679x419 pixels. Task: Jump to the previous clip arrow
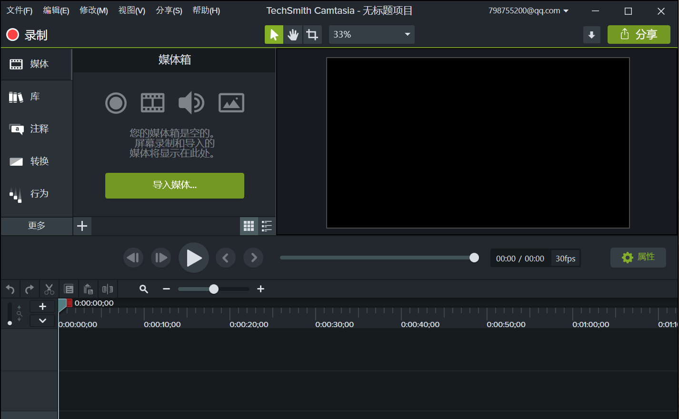coord(226,258)
